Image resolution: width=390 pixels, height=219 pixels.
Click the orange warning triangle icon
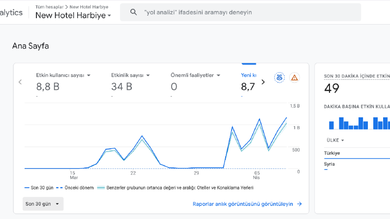coord(295,78)
